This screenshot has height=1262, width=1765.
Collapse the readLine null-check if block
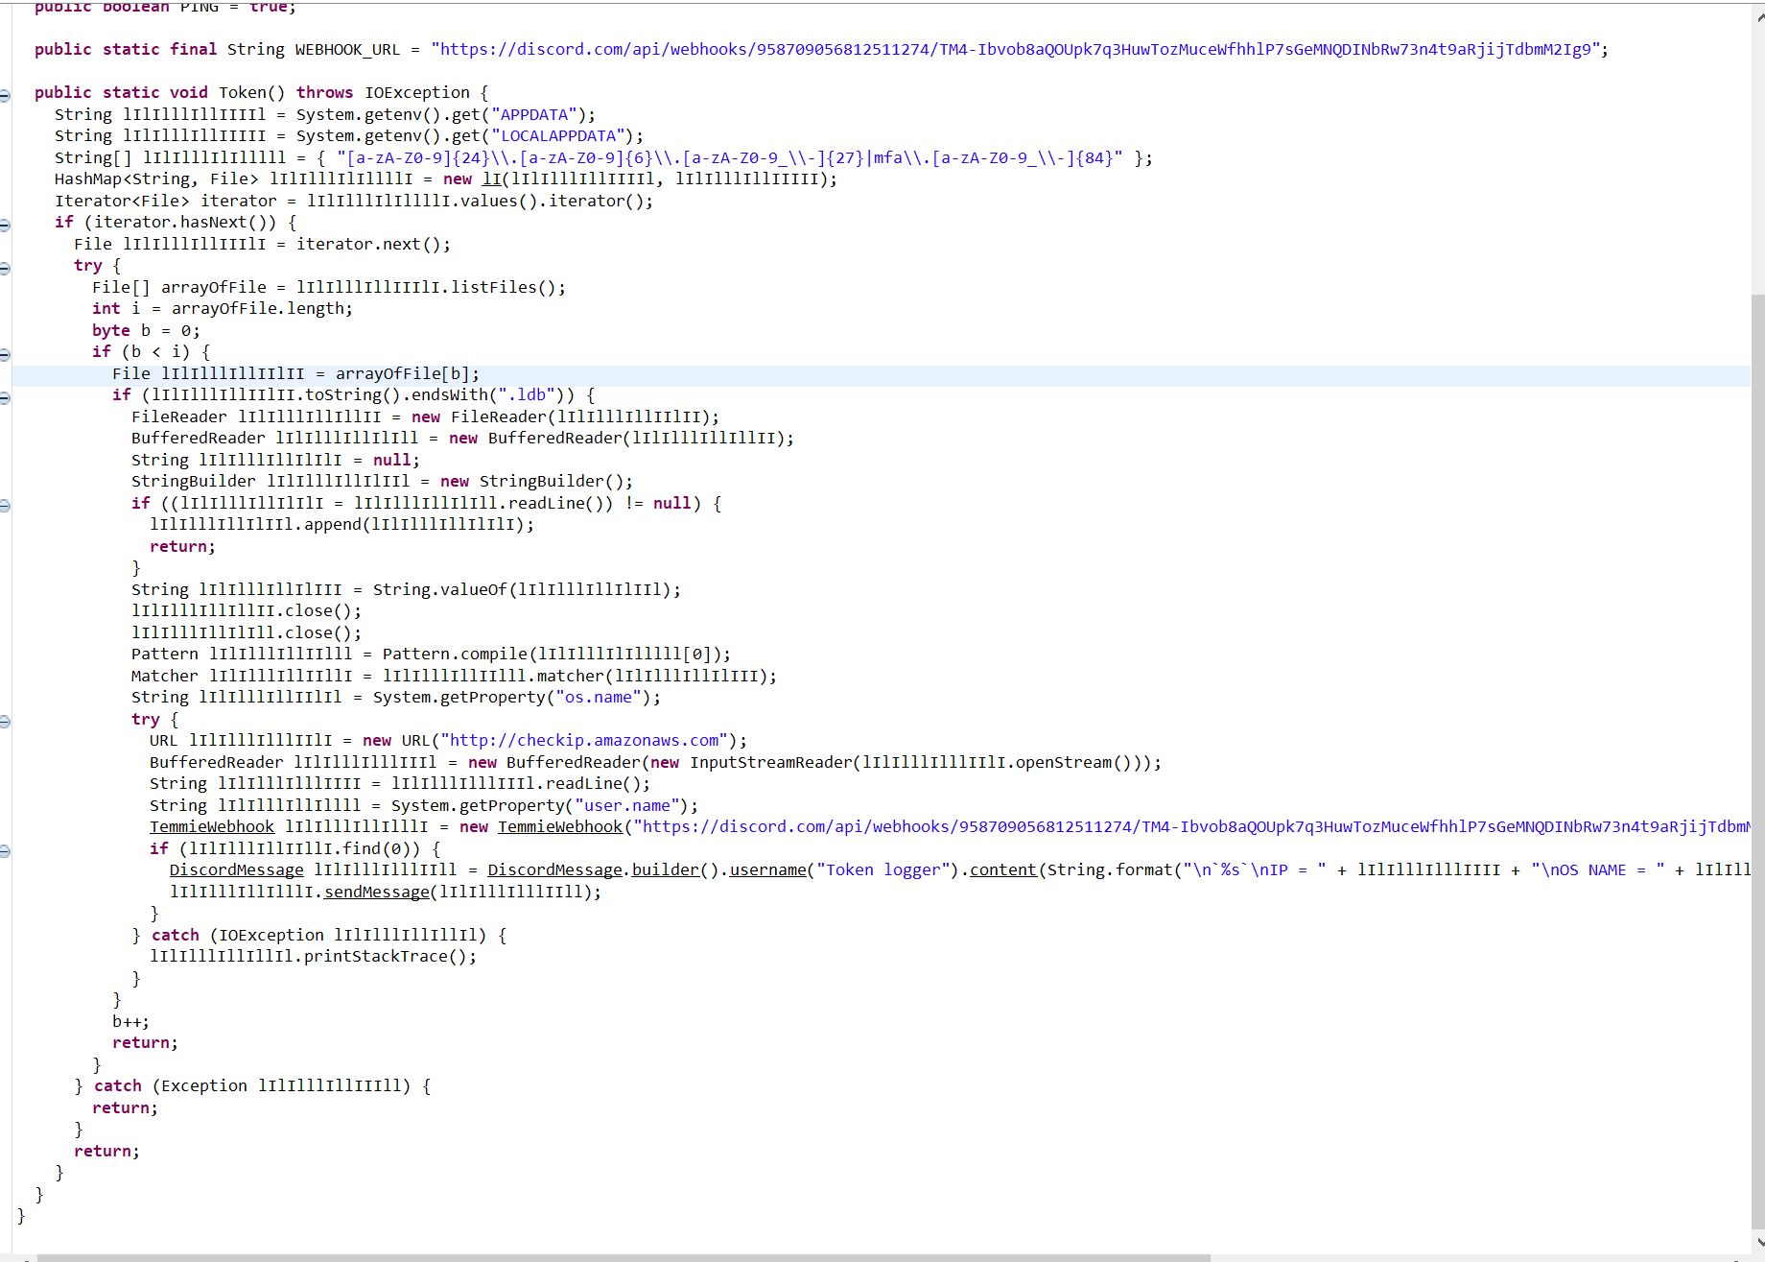click(5, 506)
